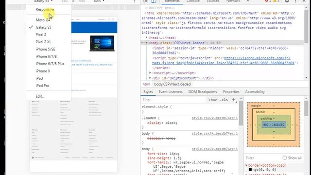The height and width of the screenshot is (175, 311).
Task: Choose iPhone 6/7/8 Plus entry
Action: click(50, 64)
